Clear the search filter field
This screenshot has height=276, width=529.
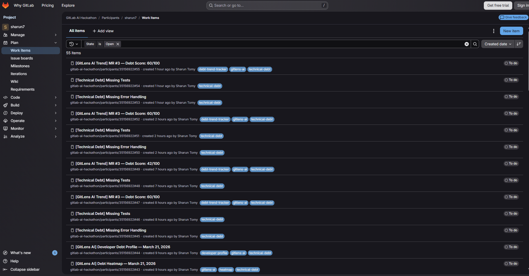point(467,44)
